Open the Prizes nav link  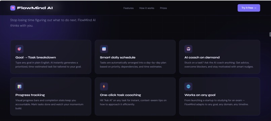[x=163, y=8]
